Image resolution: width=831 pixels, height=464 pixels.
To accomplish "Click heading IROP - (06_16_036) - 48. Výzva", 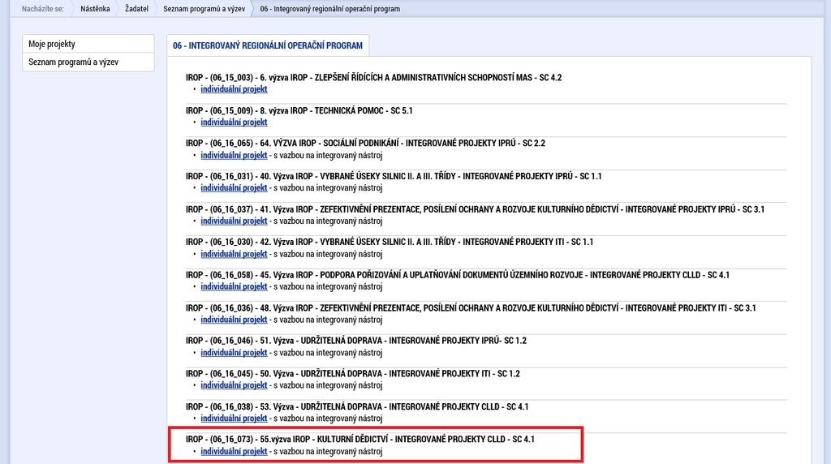I will [x=471, y=307].
